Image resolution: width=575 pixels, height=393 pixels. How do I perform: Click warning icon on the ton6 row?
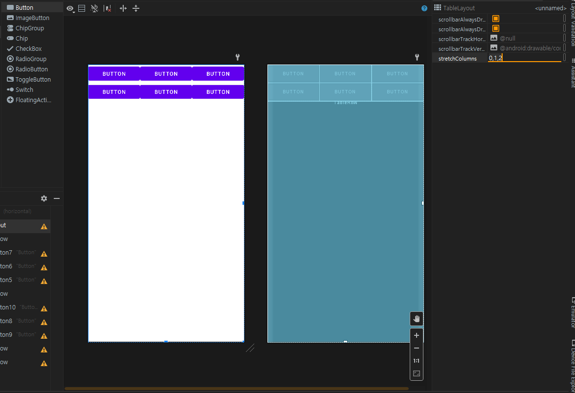[44, 268]
